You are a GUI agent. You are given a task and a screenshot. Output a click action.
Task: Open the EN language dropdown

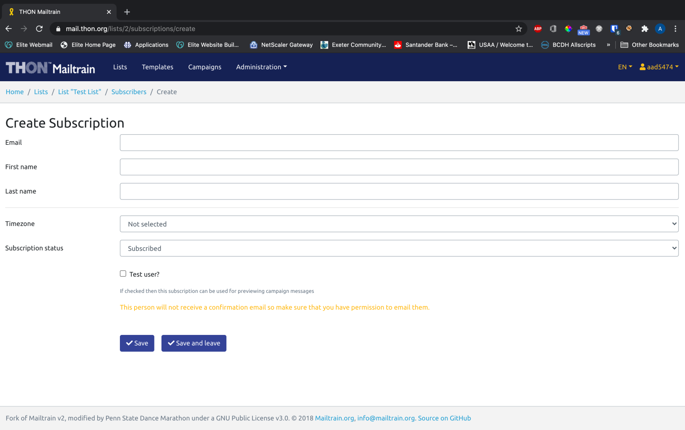[x=625, y=67]
